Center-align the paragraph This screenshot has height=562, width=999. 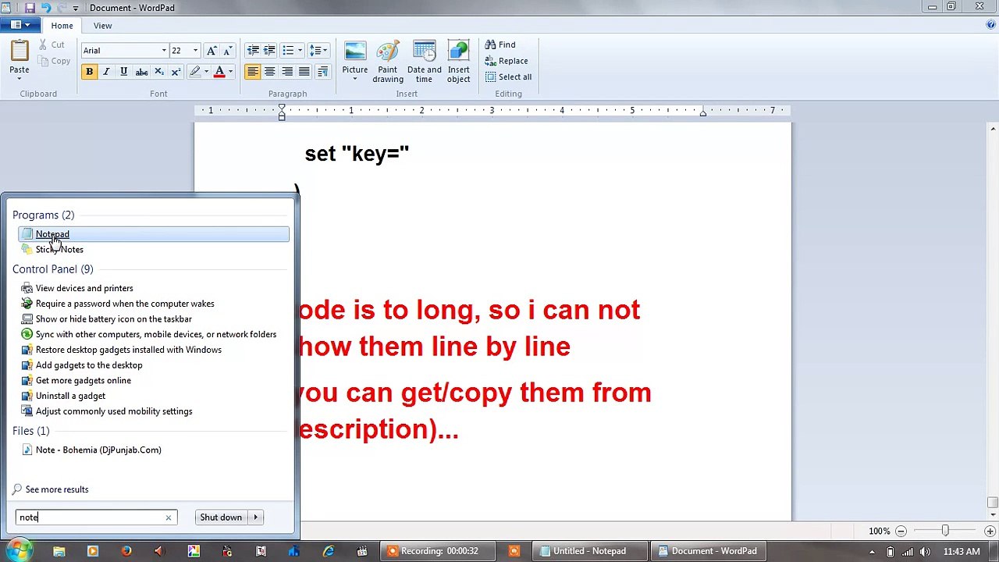(x=269, y=72)
